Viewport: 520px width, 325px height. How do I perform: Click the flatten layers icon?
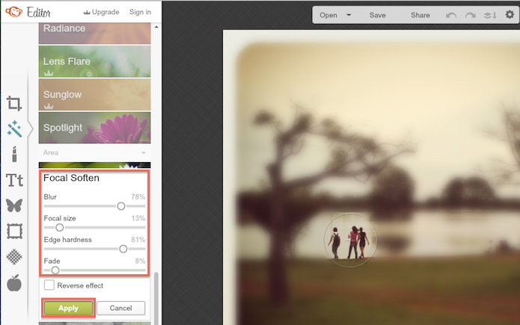point(490,15)
